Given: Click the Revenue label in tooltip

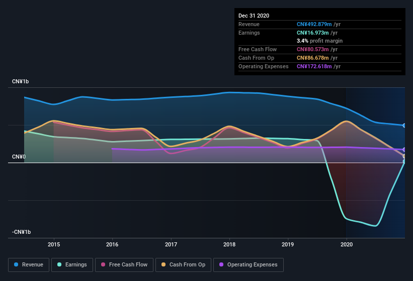Looking at the screenshot, I should tap(249, 25).
